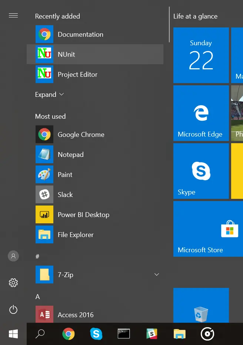The image size is (243, 345).
Task: Click the Skype icon in taskbar
Action: [x=96, y=334]
